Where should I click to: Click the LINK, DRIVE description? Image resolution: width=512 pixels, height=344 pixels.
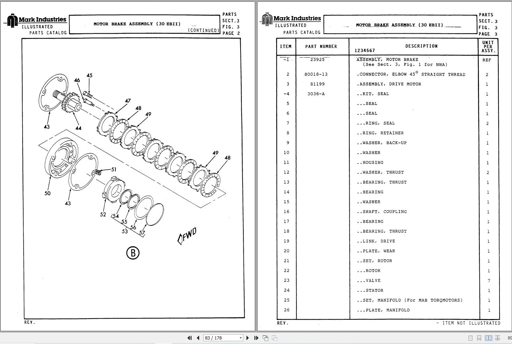coord(376,241)
